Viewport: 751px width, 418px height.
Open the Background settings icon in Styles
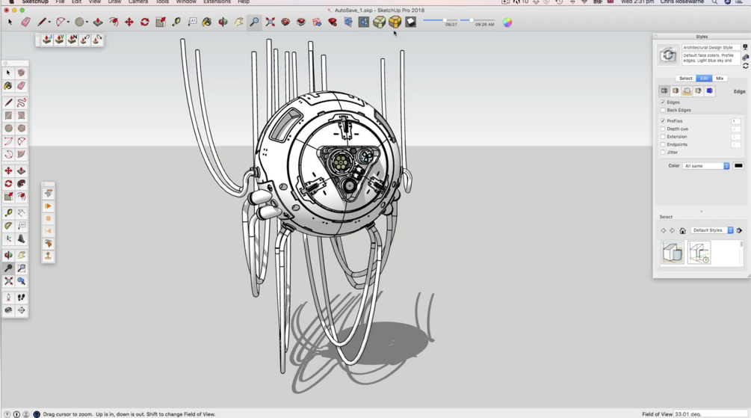click(687, 90)
